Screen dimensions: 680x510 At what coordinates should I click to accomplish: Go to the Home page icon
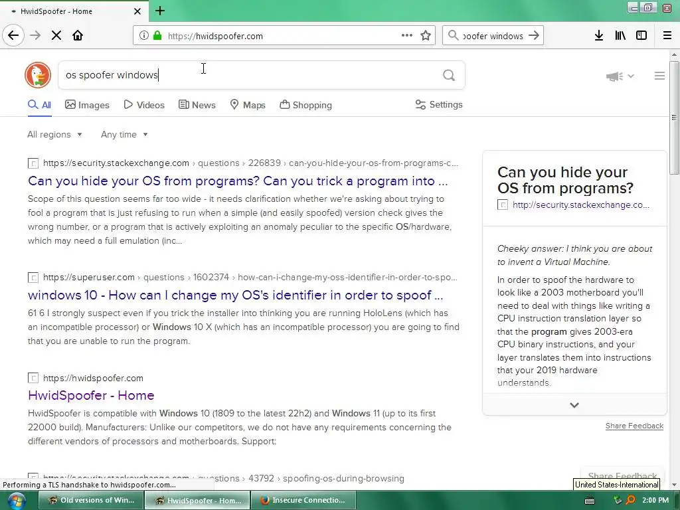(x=78, y=36)
